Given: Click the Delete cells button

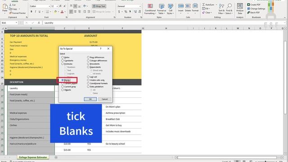Looking at the screenshot, I should click(x=188, y=9).
